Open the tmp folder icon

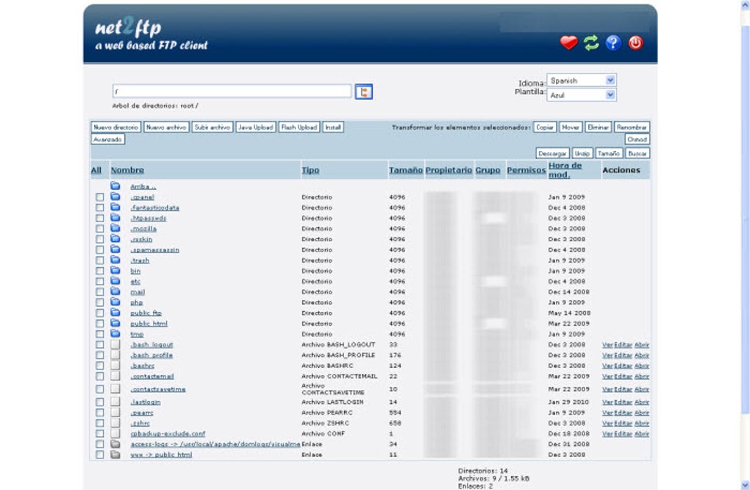115,333
